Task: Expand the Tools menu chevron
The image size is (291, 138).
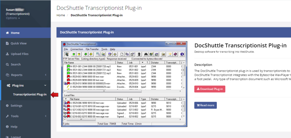Action: 46,116
